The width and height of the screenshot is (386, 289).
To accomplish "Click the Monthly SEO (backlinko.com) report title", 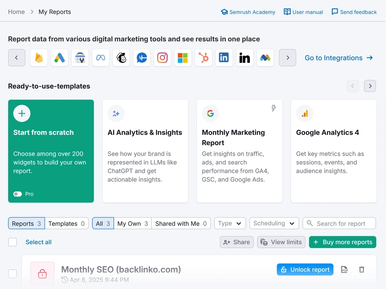I will click(x=121, y=269).
